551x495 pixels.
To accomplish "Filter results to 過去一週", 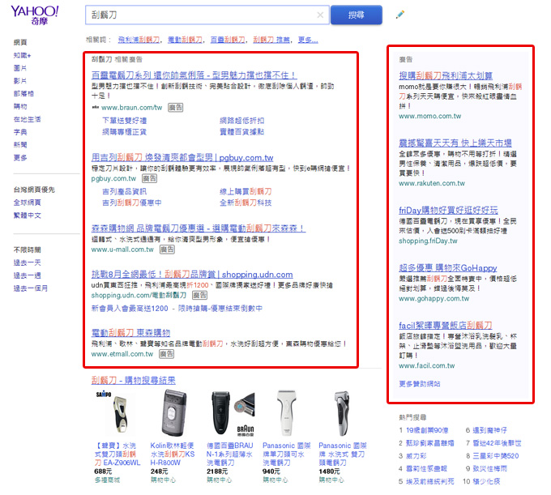I will click(x=27, y=275).
